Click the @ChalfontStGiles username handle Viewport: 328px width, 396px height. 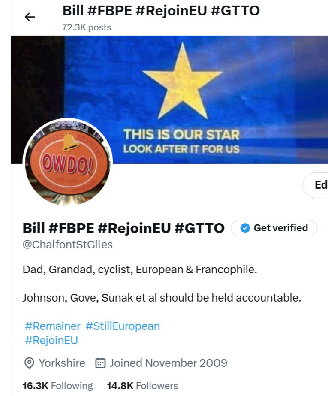click(x=68, y=245)
